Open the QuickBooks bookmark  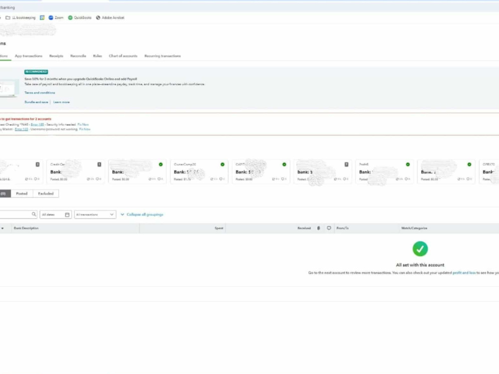[79, 18]
